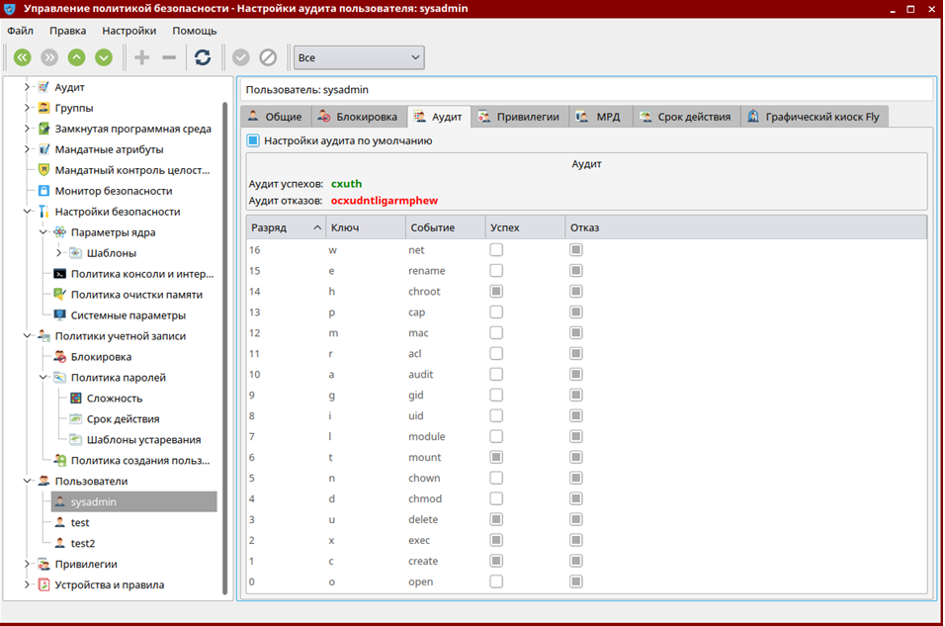
Task: Click the Security Monitor icon in tree
Action: (x=43, y=191)
